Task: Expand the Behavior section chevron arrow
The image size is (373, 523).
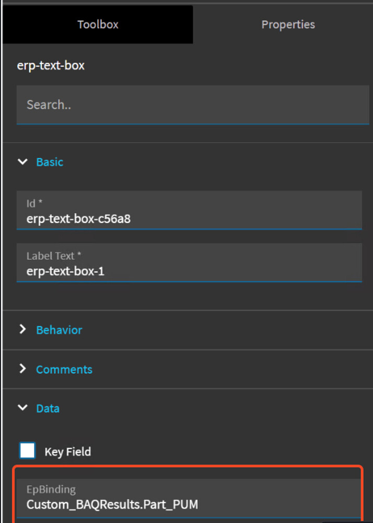Action: coord(22,329)
